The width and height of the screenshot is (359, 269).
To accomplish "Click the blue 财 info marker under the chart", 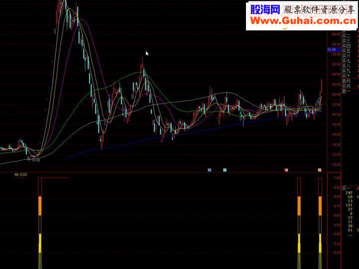I will pos(209,170).
